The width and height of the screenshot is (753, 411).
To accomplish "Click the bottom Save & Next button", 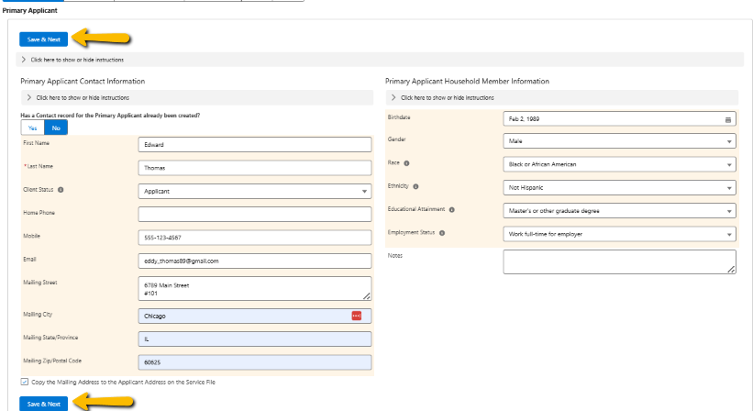I will tap(44, 404).
